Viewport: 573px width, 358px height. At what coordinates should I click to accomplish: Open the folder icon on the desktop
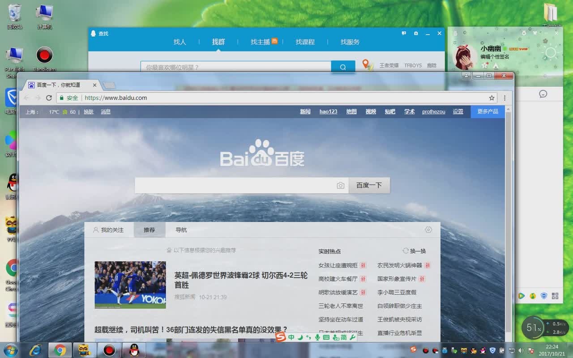pos(550,13)
